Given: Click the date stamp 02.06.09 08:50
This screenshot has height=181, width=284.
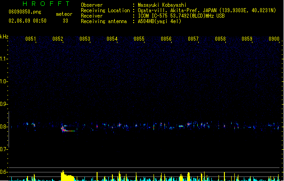Looking at the screenshot, I should pos(28,21).
